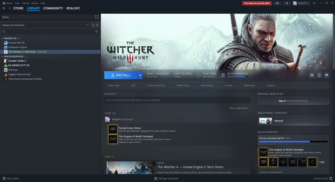Click the activity comment input field
Viewport: 335px width, 182px height.
coord(177,100)
